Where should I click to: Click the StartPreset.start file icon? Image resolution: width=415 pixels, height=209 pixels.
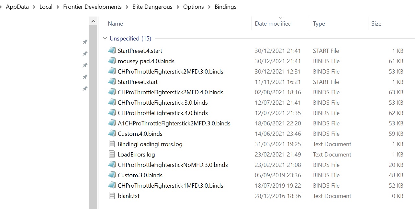(112, 82)
